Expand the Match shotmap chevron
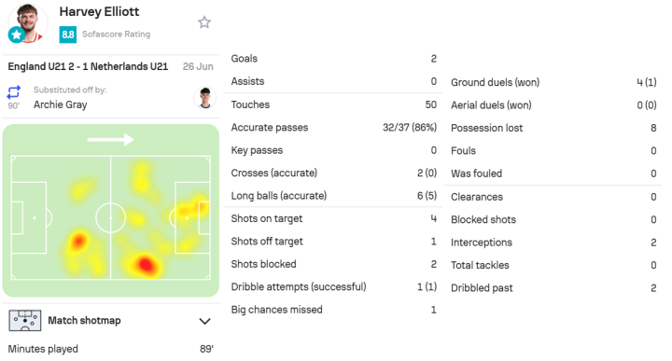 pyautogui.click(x=204, y=321)
